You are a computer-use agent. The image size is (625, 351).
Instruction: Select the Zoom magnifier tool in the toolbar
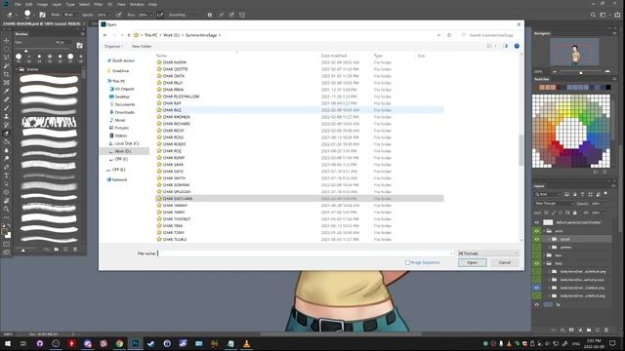[7, 209]
